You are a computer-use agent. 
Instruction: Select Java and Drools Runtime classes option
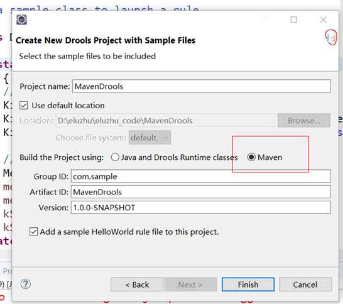[x=115, y=157]
